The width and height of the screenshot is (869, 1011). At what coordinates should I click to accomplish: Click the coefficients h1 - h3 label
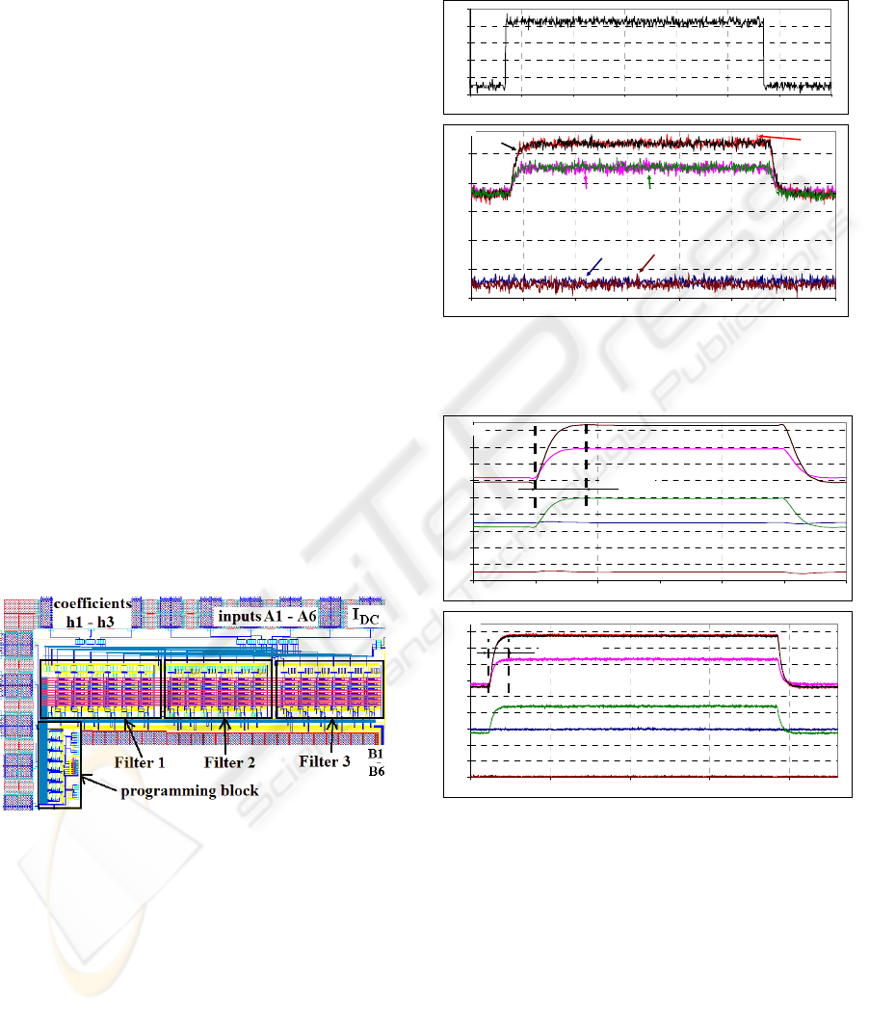[88, 611]
